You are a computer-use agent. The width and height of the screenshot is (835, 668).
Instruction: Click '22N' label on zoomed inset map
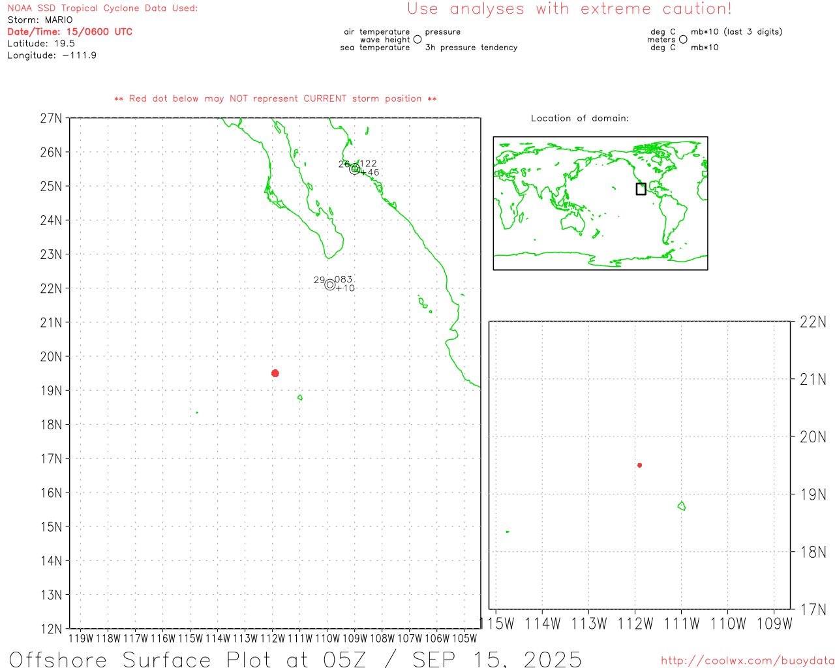coord(813,322)
